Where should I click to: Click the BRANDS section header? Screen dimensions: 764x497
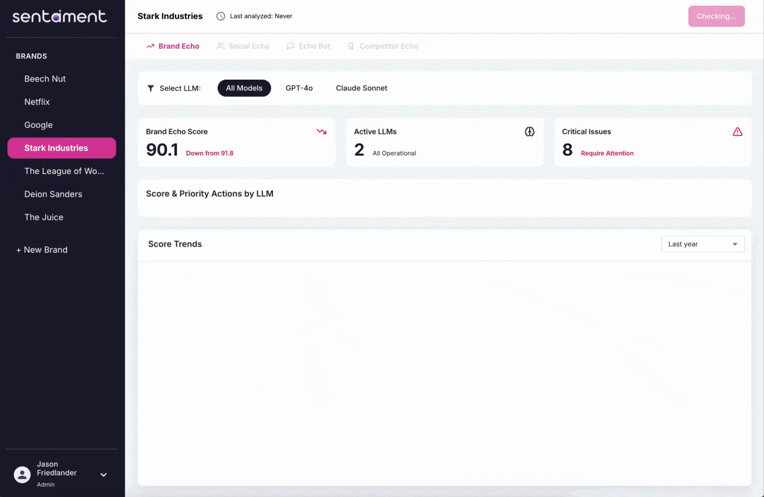click(31, 56)
